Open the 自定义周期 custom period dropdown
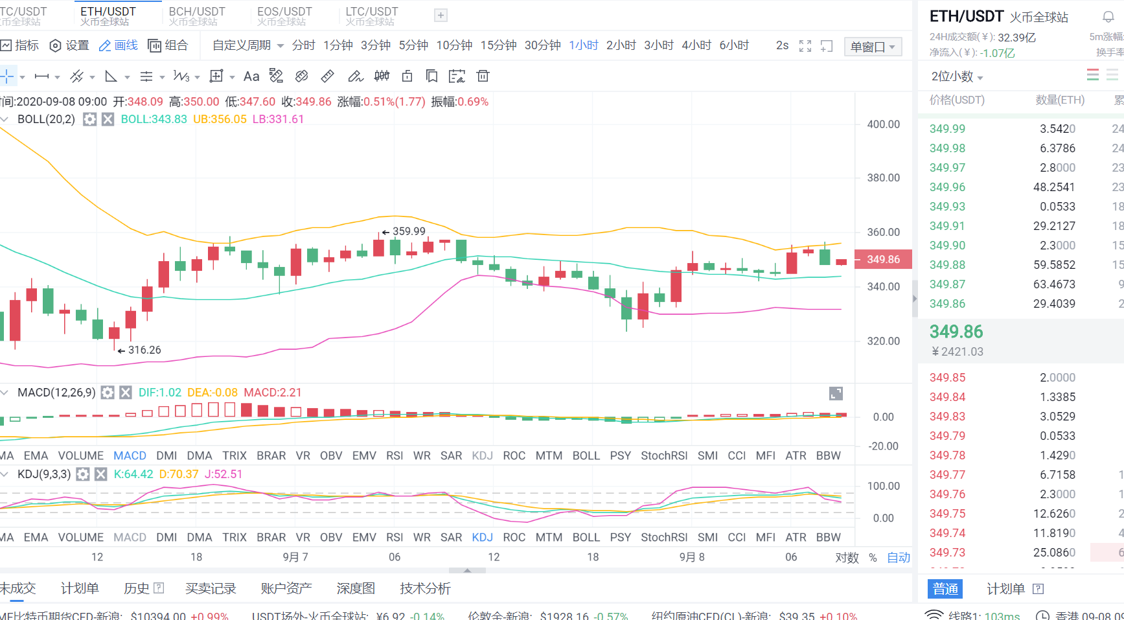The image size is (1124, 620). tap(248, 45)
